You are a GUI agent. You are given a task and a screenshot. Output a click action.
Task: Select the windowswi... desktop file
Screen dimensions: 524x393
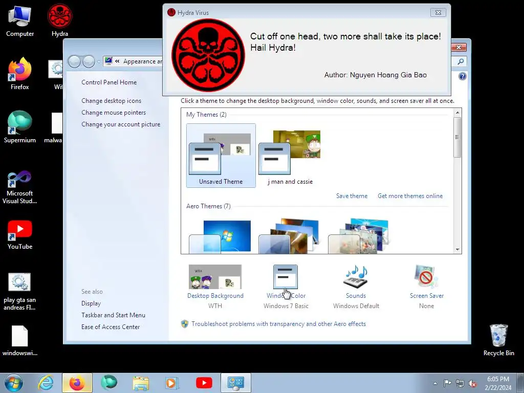tap(20, 340)
